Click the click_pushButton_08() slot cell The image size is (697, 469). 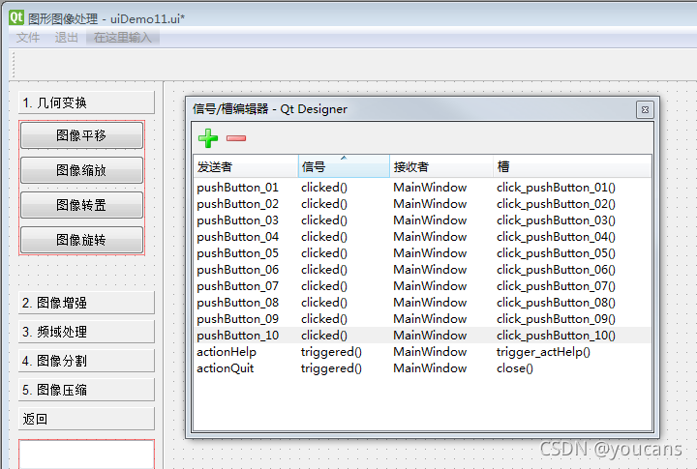(556, 303)
